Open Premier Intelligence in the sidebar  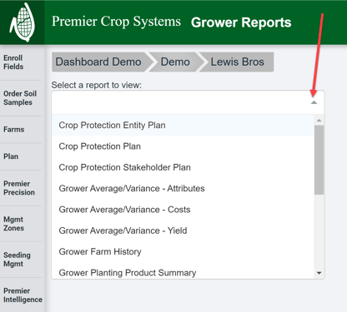pyautogui.click(x=23, y=295)
